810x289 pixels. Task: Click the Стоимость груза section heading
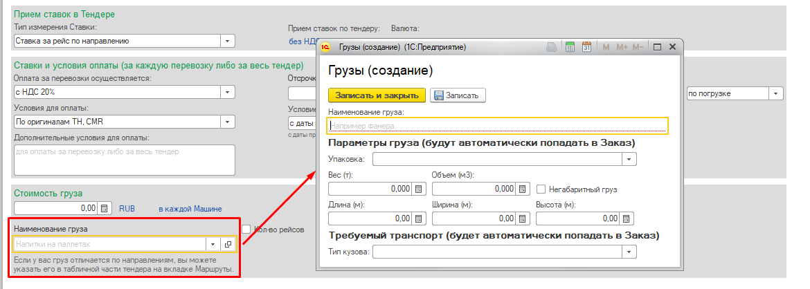coord(48,194)
